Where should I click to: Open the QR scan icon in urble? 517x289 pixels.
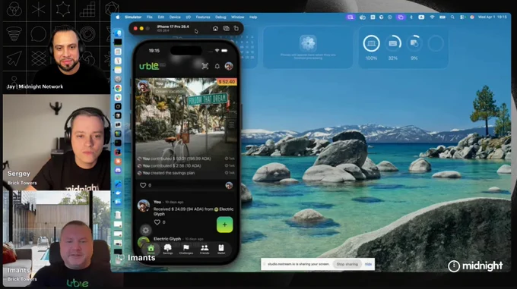pyautogui.click(x=205, y=66)
